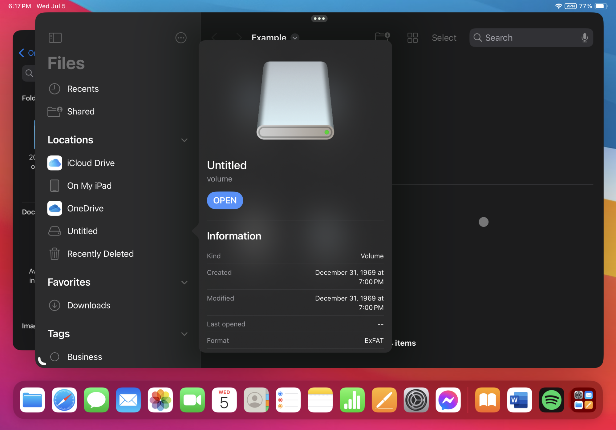Screen dimensions: 616x430
Task: Collapse the Tags section
Action: [184, 334]
